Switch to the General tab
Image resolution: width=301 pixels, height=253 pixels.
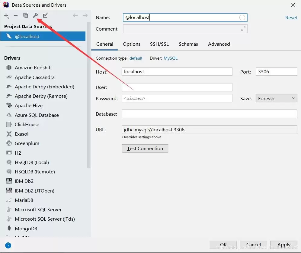105,44
